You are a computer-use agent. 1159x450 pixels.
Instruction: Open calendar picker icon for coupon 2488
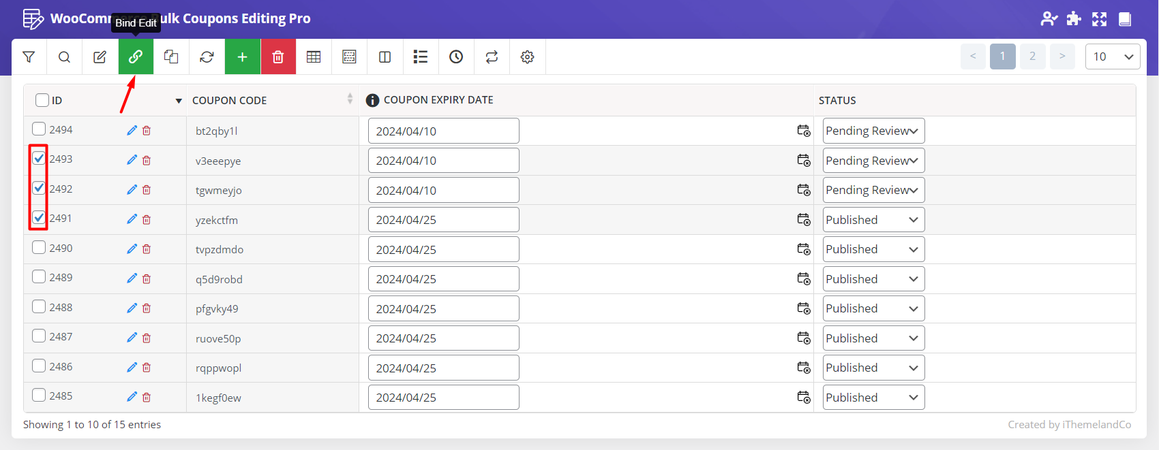pos(804,308)
